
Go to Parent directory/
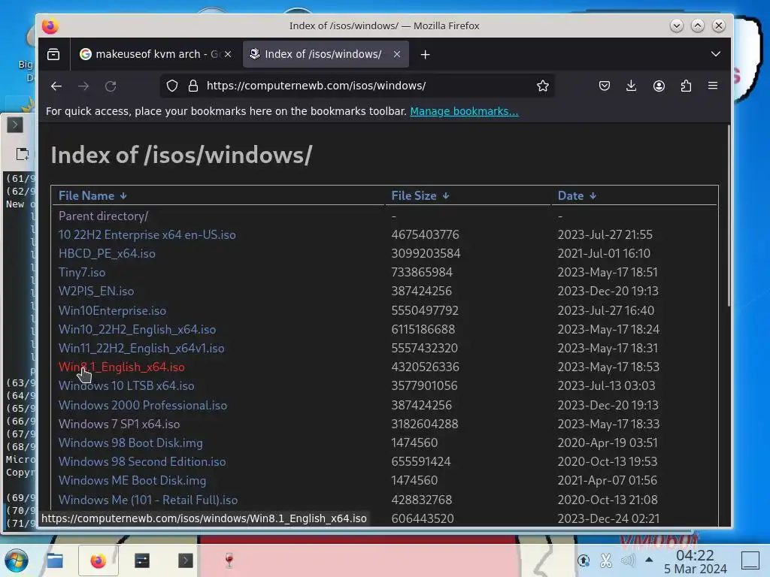coord(103,216)
